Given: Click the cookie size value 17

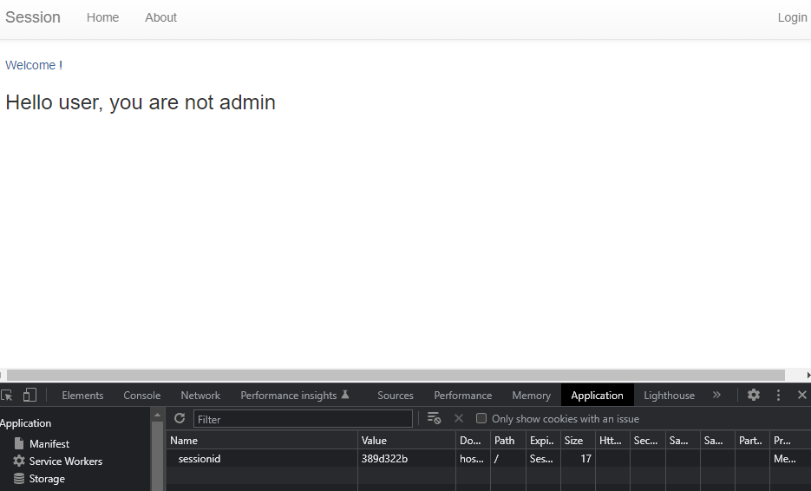Looking at the screenshot, I should click(585, 458).
